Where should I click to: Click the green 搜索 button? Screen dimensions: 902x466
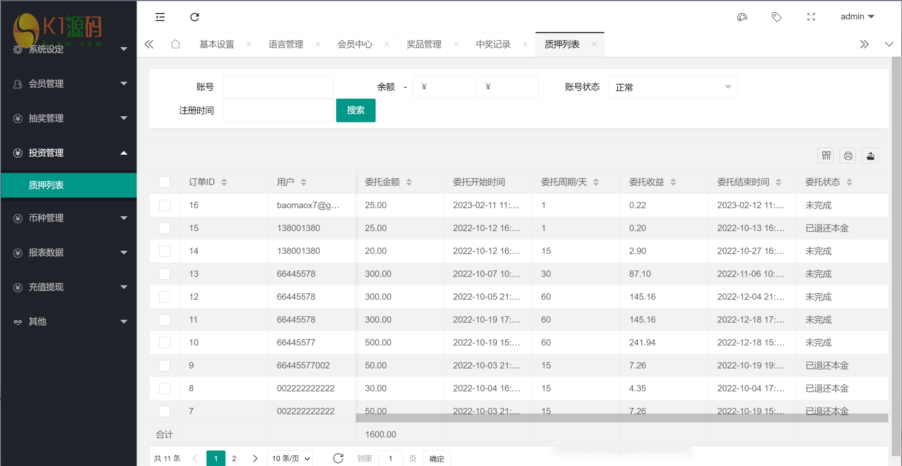click(x=355, y=111)
